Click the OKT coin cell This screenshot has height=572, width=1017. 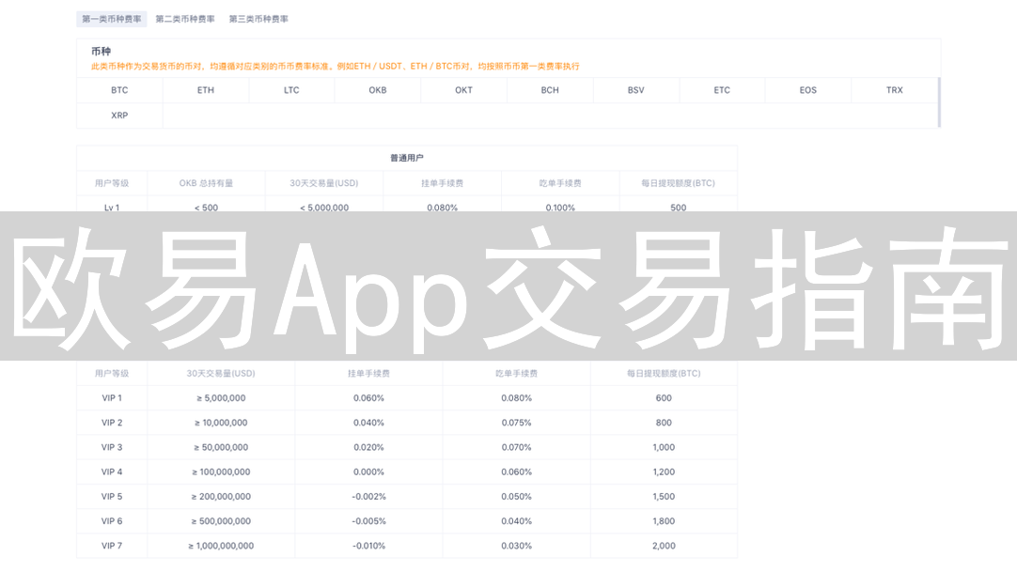pos(463,90)
